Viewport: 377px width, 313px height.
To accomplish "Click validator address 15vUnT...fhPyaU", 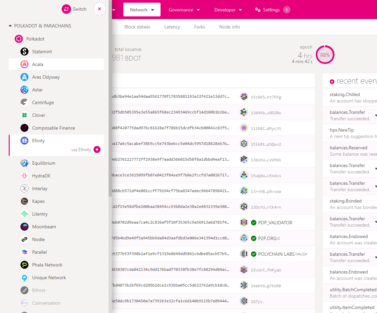I will 266,270.
